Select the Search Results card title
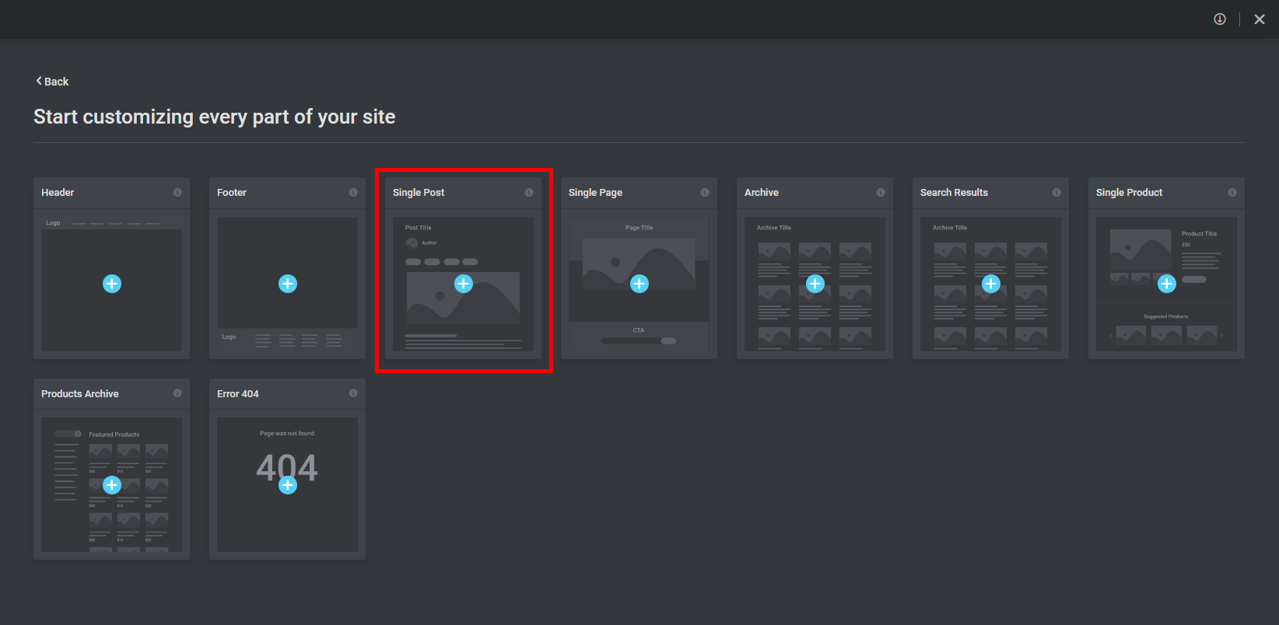 click(x=954, y=193)
